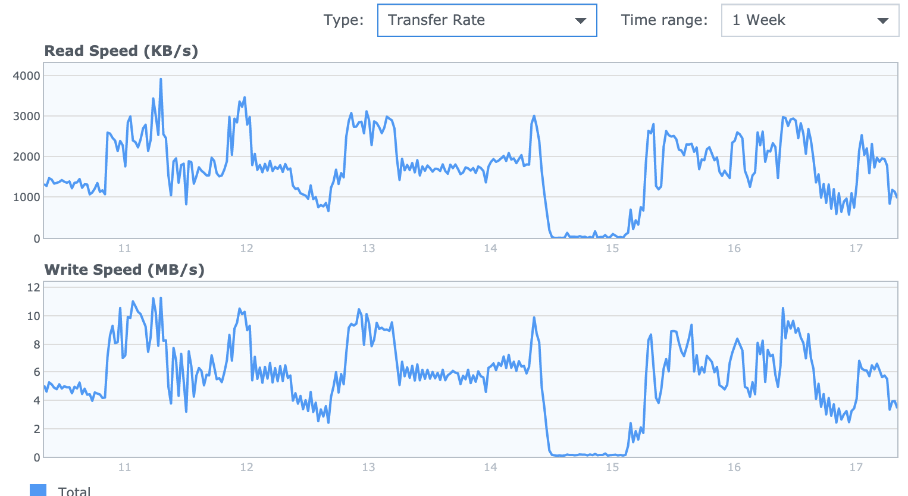The height and width of the screenshot is (496, 908).
Task: Select day 15 on the Write Speed axis
Action: [x=612, y=467]
